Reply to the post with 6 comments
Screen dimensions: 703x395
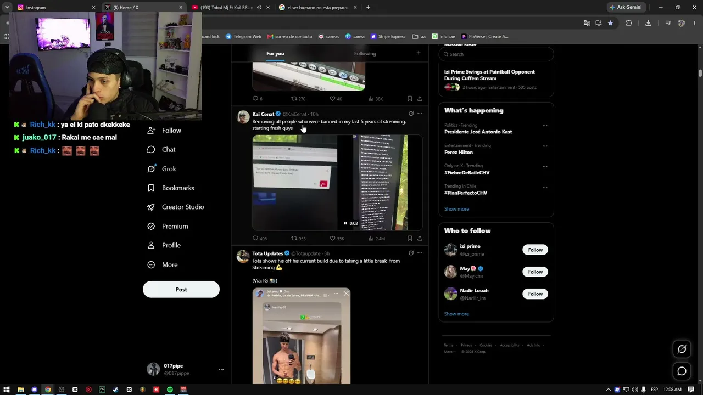[257, 99]
